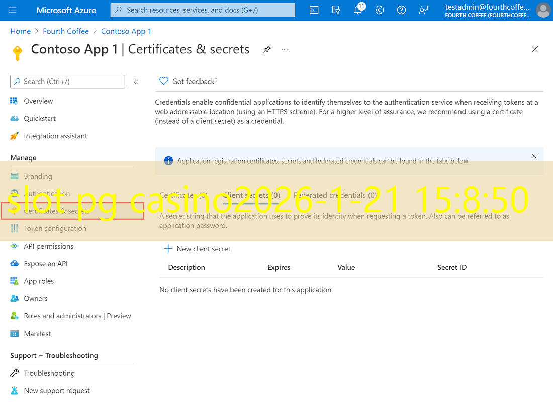Image resolution: width=553 pixels, height=402 pixels.
Task: Open the Help question mark icon
Action: pyautogui.click(x=401, y=10)
